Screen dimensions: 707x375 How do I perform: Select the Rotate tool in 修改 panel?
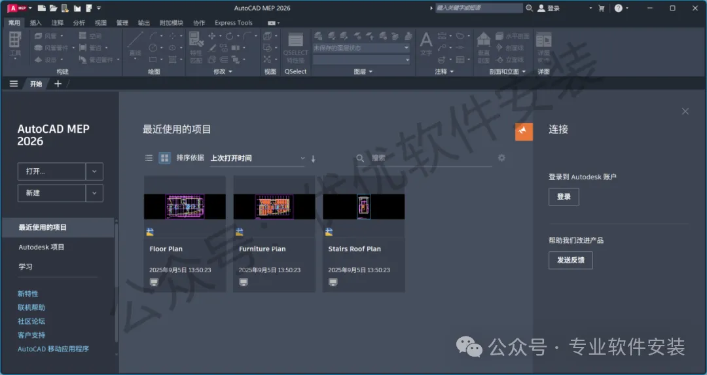tap(230, 36)
